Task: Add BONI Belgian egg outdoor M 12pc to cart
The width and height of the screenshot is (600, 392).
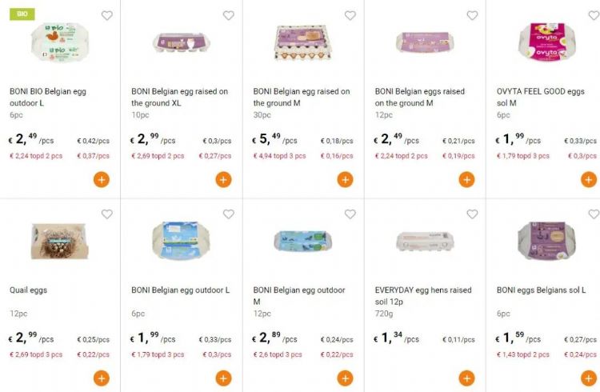Action: (345, 378)
